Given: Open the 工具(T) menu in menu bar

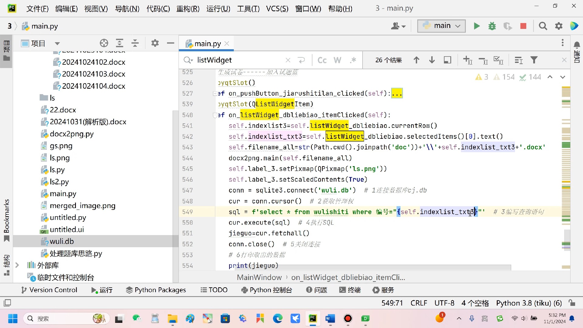Looking at the screenshot, I should click(247, 8).
